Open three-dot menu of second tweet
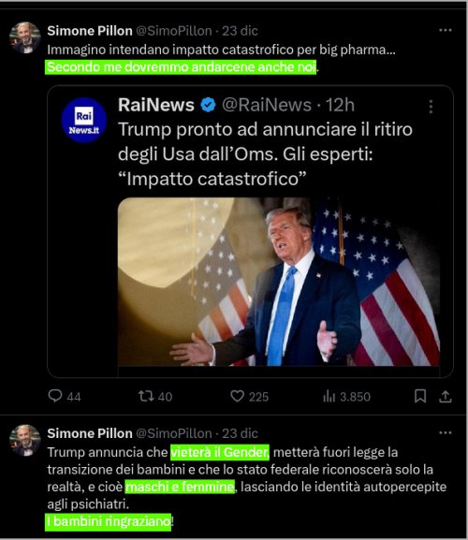 point(445,432)
